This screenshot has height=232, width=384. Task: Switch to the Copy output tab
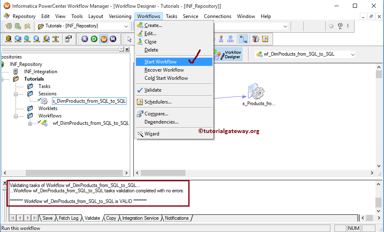(111, 218)
